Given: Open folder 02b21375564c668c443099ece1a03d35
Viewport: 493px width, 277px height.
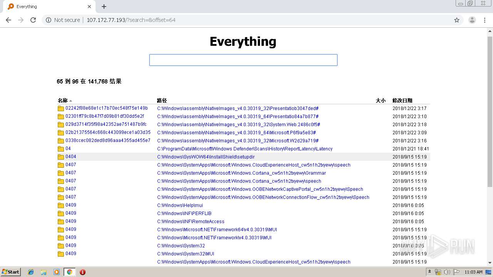Looking at the screenshot, I should (108, 132).
